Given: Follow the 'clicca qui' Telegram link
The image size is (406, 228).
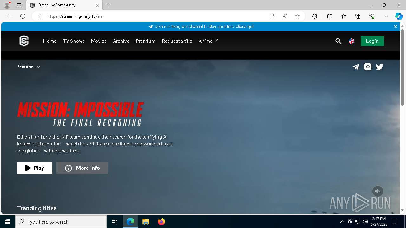Looking at the screenshot, I should tap(245, 27).
